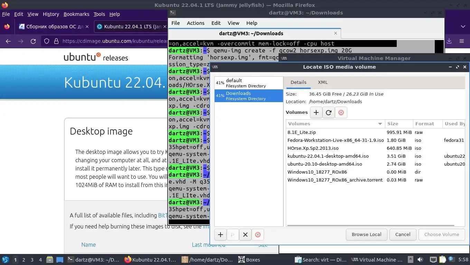The height and width of the screenshot is (265, 470).
Task: Open Firefox hamburger application menu
Action: tap(461, 41)
